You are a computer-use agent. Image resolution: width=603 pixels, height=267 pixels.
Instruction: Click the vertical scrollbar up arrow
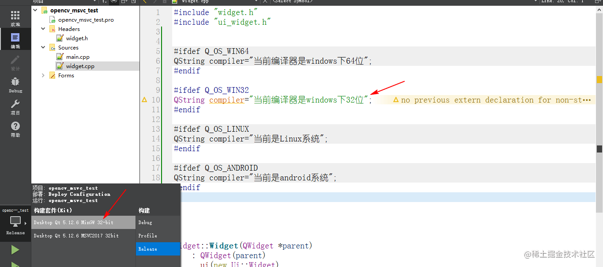(599, 9)
